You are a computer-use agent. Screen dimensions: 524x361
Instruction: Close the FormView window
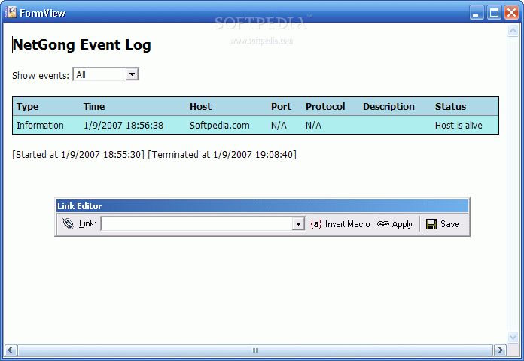tap(511, 13)
